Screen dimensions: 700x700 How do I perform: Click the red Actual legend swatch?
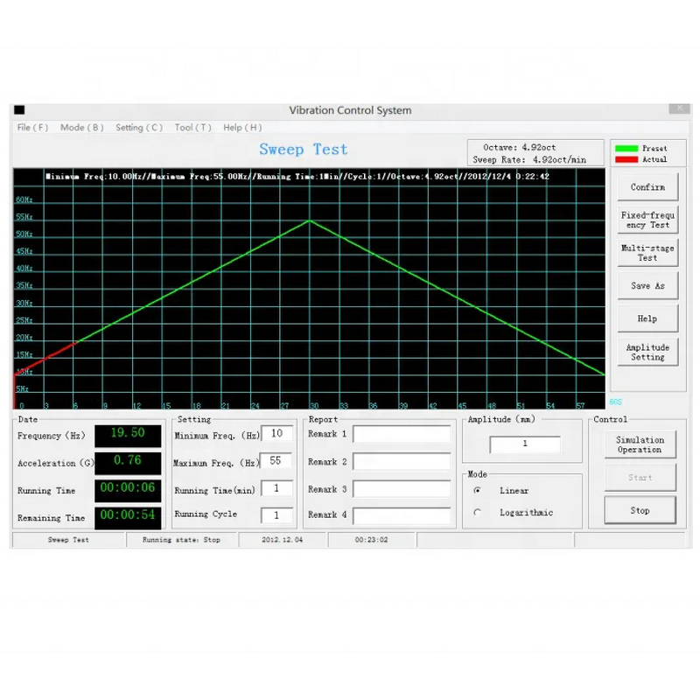tap(626, 159)
